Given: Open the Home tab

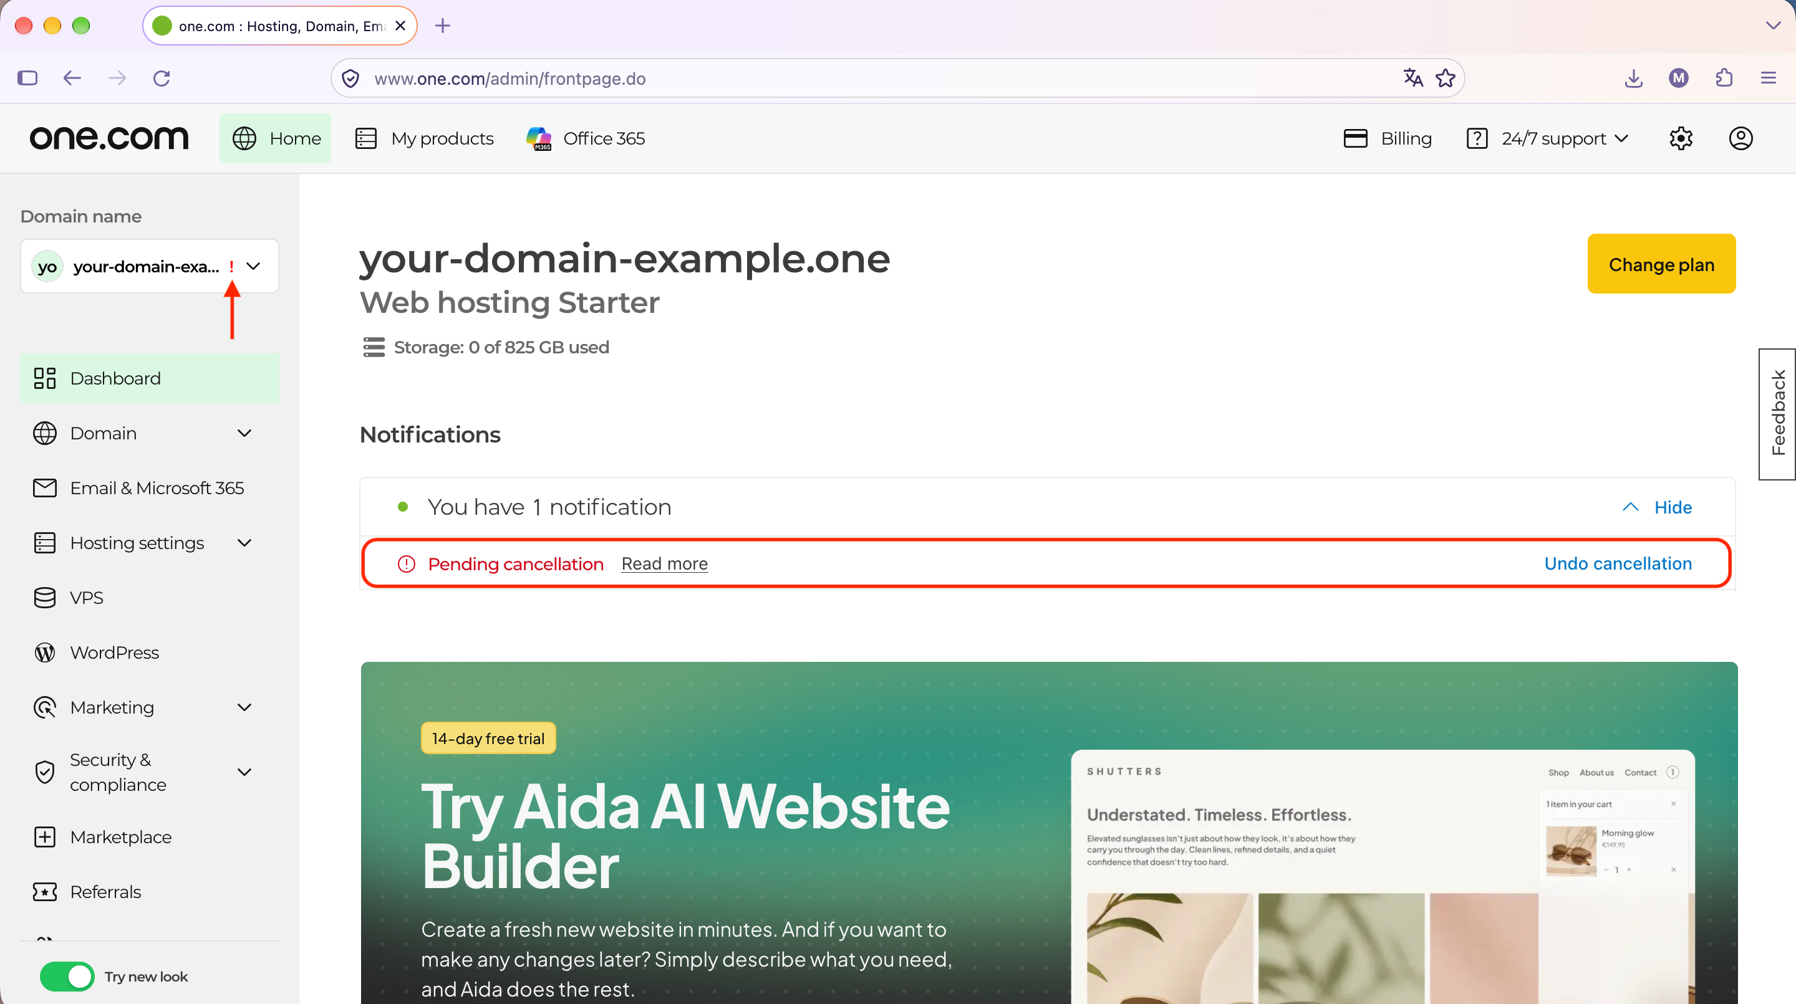Looking at the screenshot, I should (x=276, y=138).
